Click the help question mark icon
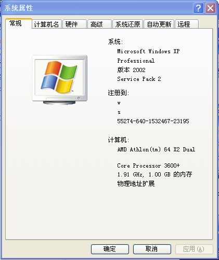Screen dimensions: 219x260 (x=198, y=8)
